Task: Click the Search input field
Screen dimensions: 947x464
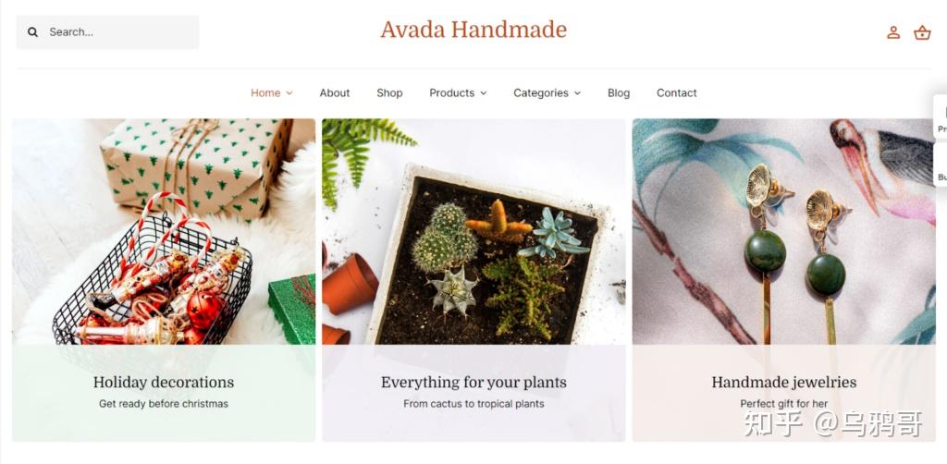Action: click(x=107, y=32)
